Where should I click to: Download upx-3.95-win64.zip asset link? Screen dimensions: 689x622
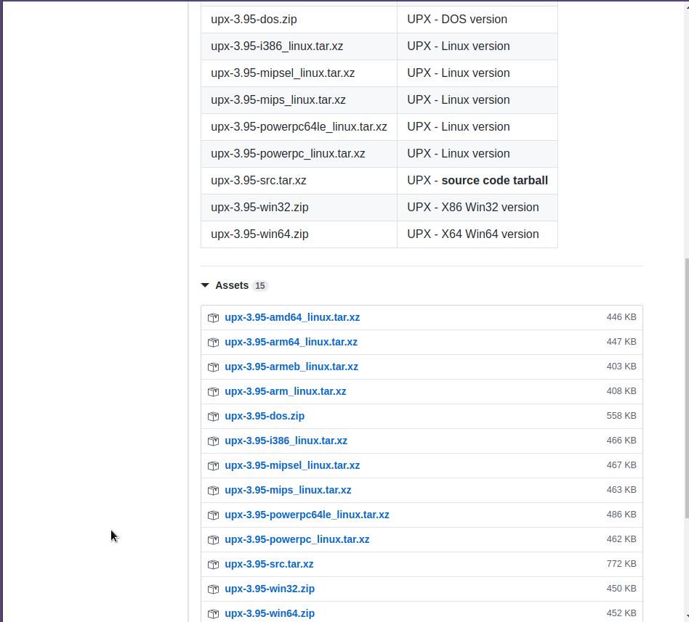270,613
